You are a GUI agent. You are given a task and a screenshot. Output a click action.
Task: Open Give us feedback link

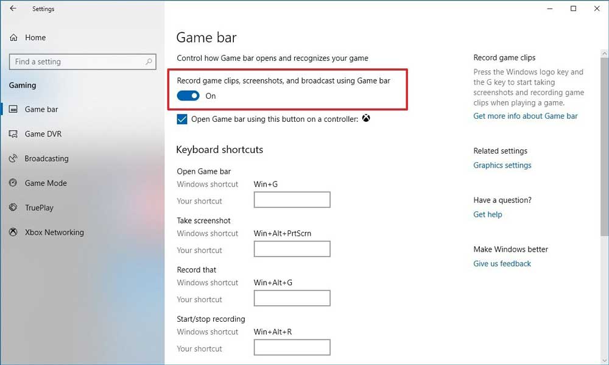(502, 263)
